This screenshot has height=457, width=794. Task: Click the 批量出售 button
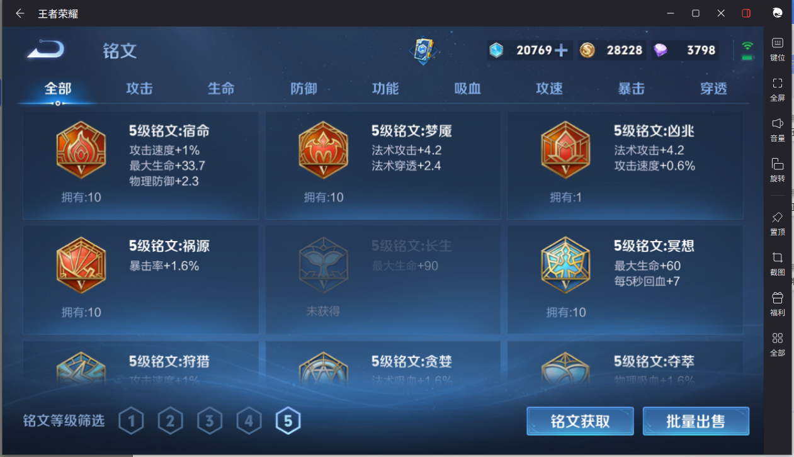click(x=696, y=421)
